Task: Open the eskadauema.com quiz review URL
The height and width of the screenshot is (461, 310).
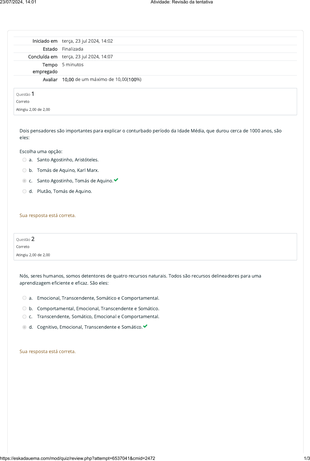Action: tap(78, 458)
